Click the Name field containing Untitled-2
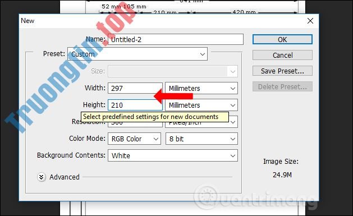 tap(176, 39)
